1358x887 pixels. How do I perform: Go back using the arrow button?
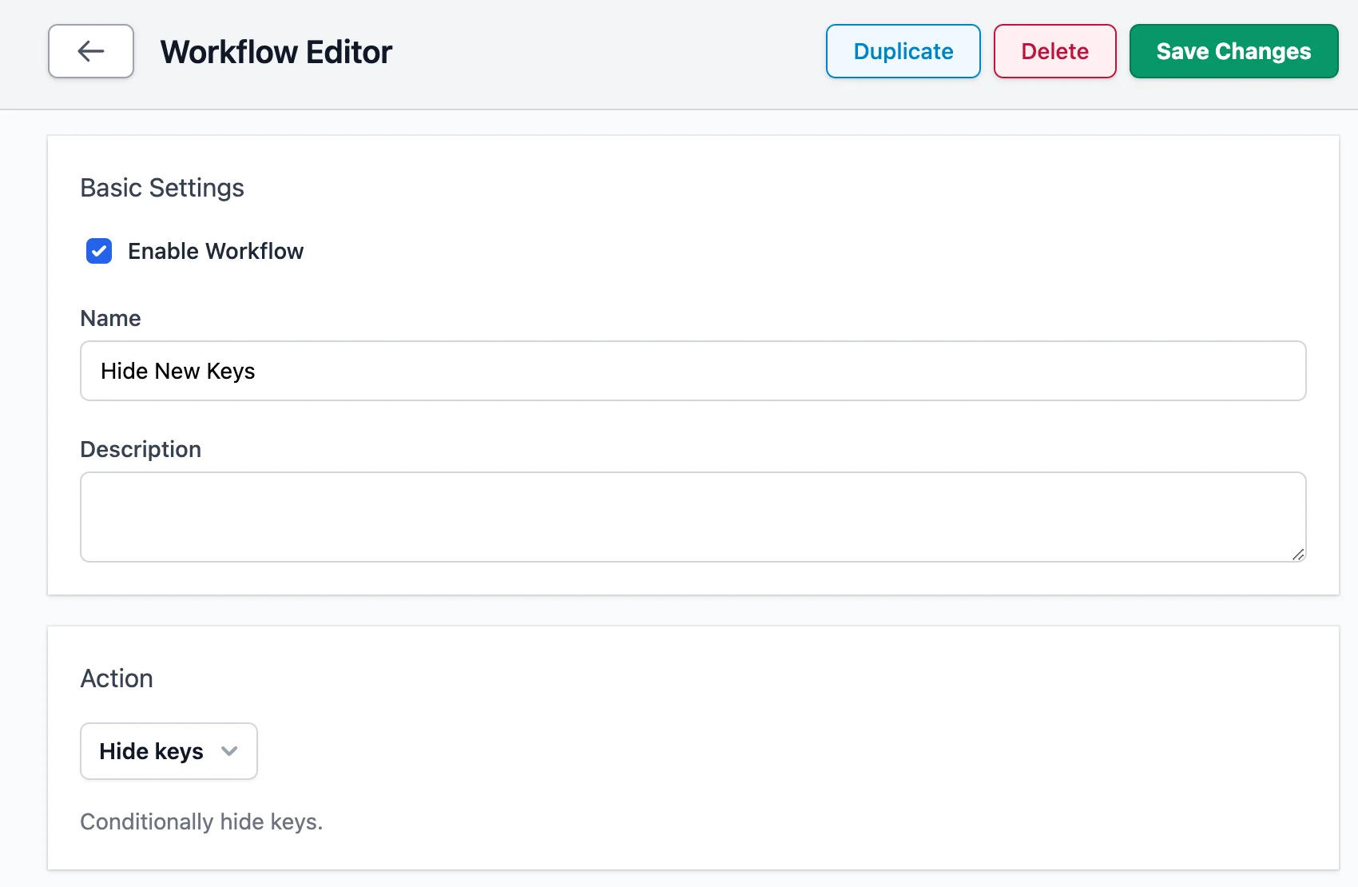pos(91,51)
